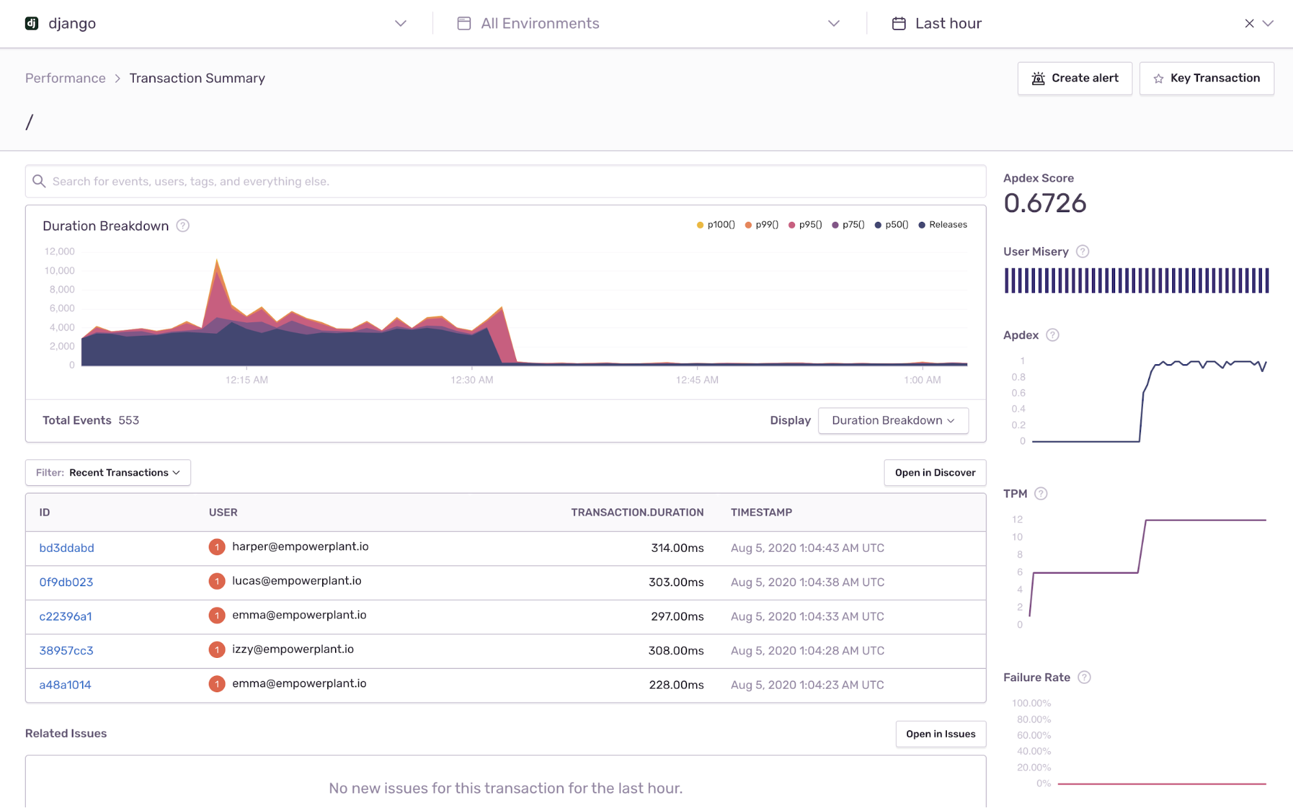Screen dimensions: 1293x808
Task: Open Recent Transactions filter menu
Action: point(108,473)
